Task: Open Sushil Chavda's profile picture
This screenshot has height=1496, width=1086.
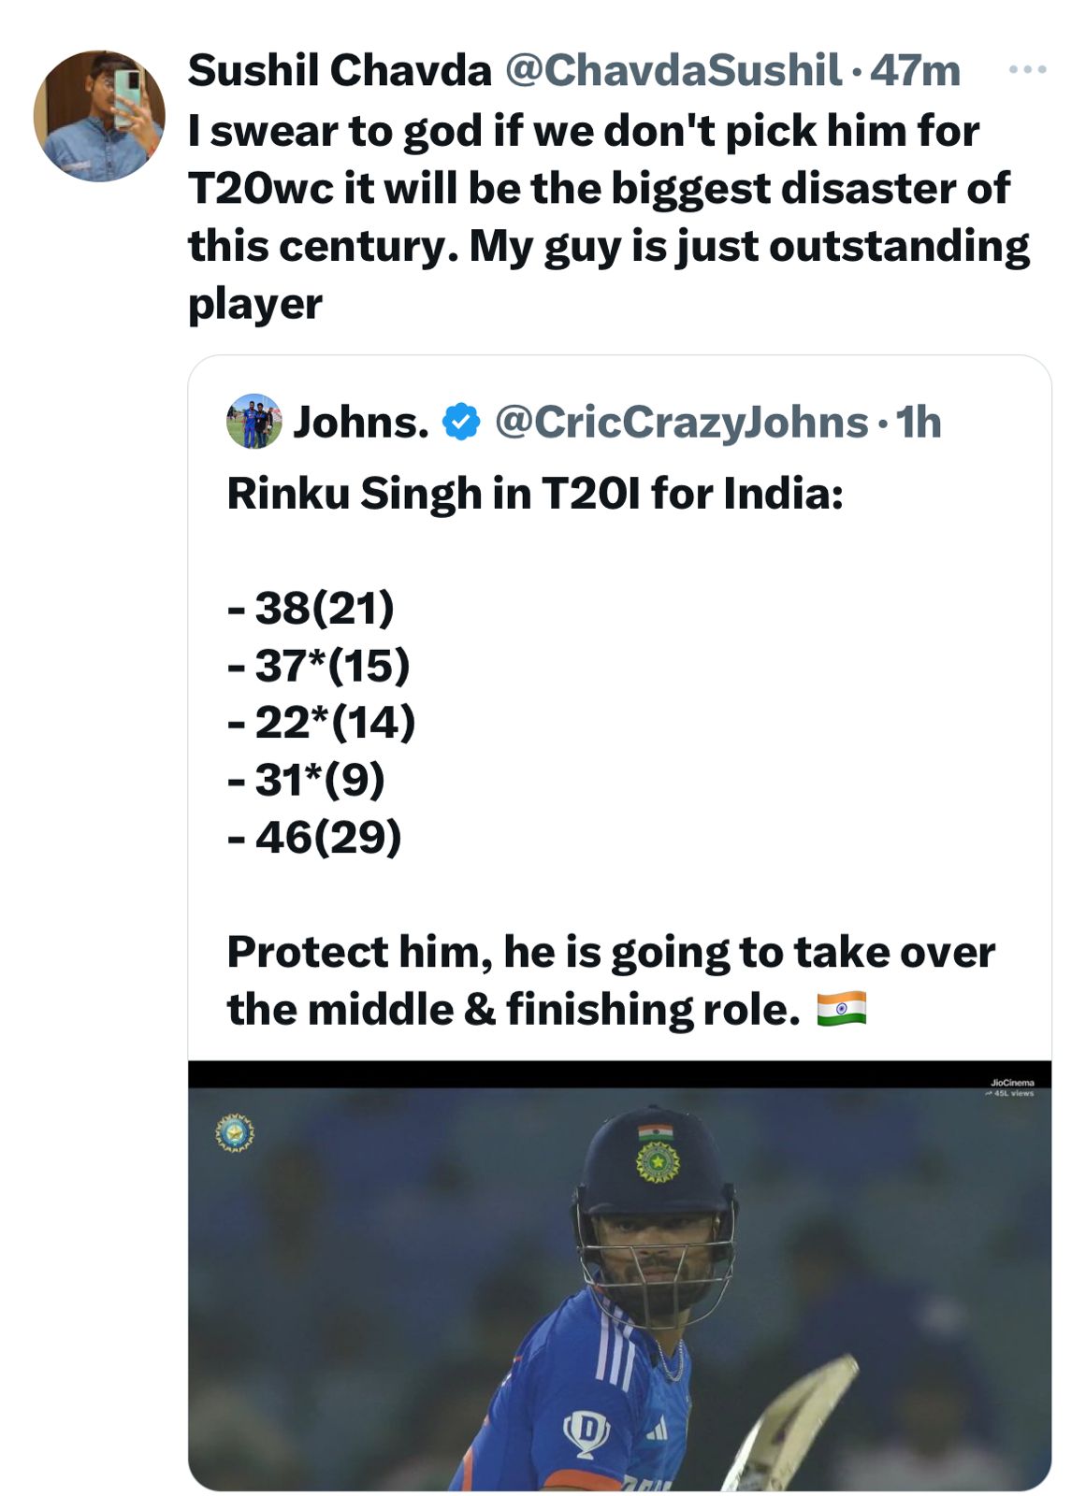Action: coord(99,116)
